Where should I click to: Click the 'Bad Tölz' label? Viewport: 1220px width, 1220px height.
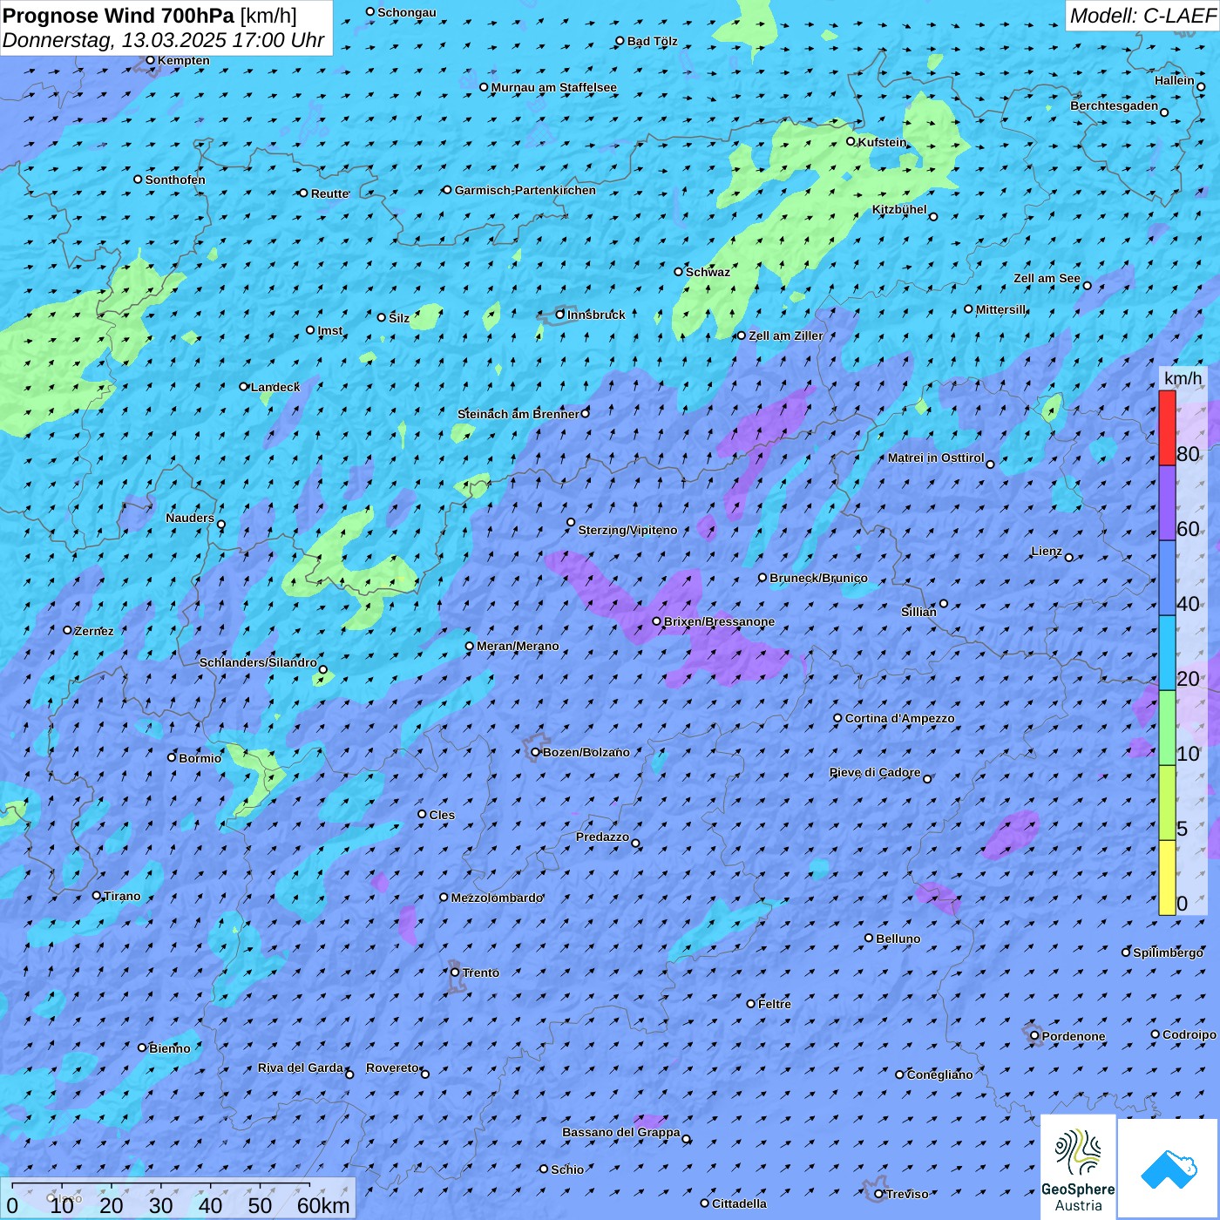pyautogui.click(x=653, y=41)
